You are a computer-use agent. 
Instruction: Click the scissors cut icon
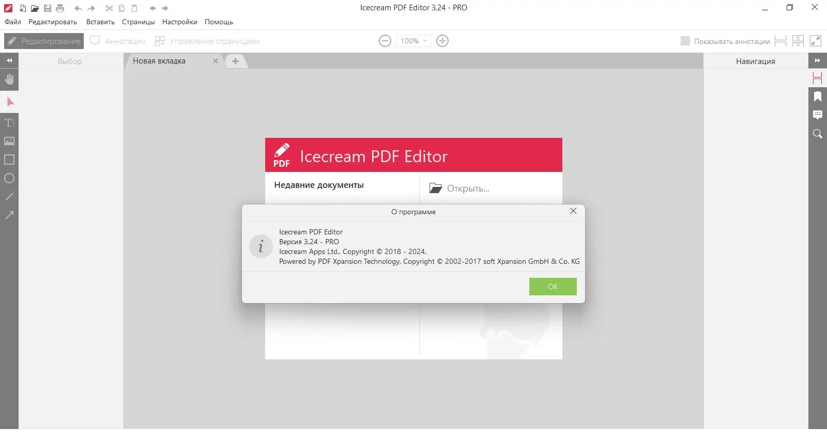(x=109, y=8)
